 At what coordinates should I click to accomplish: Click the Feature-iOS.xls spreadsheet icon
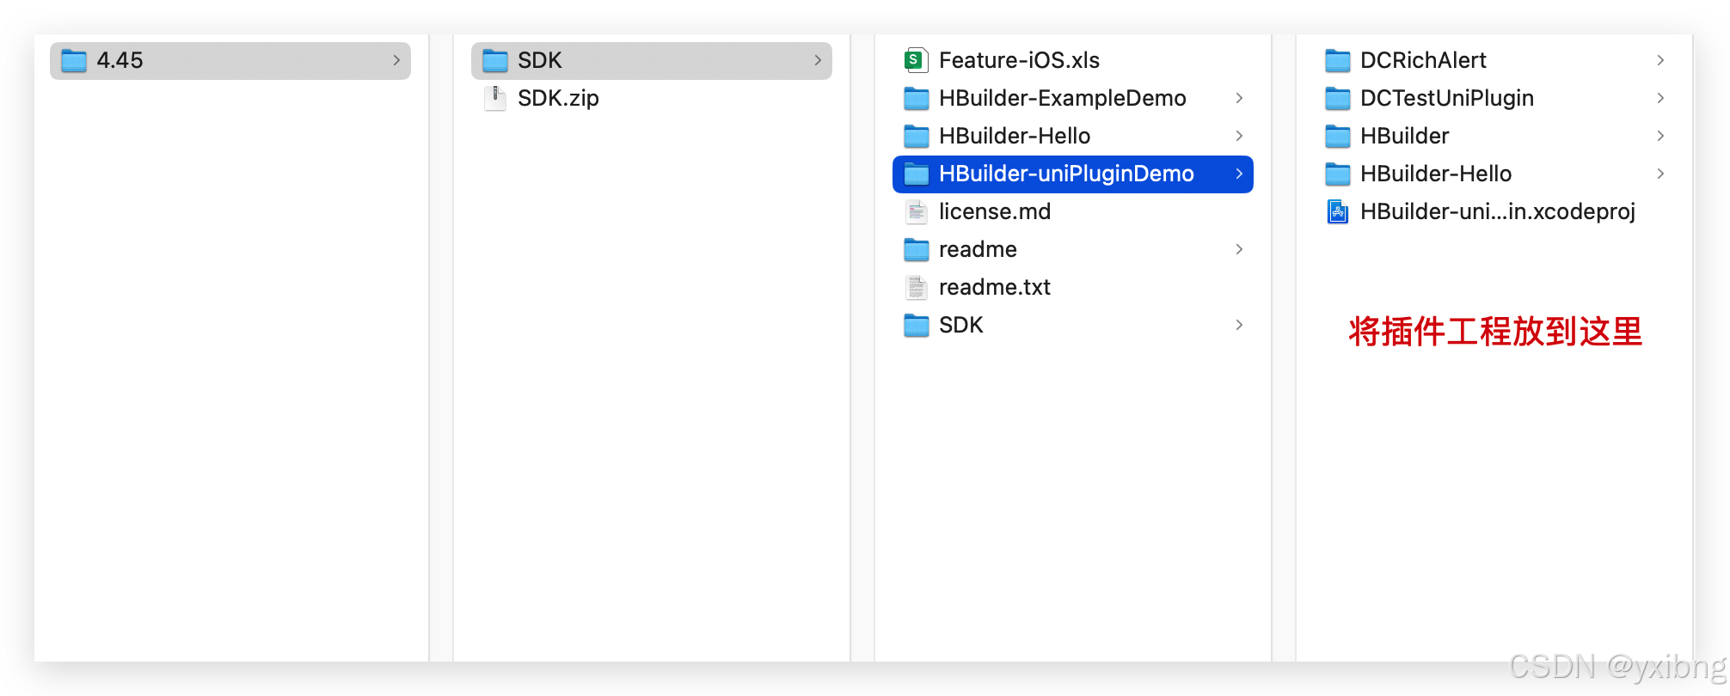tap(917, 60)
